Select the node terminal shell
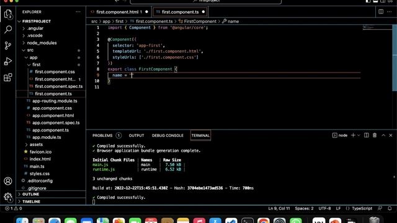 point(340,135)
